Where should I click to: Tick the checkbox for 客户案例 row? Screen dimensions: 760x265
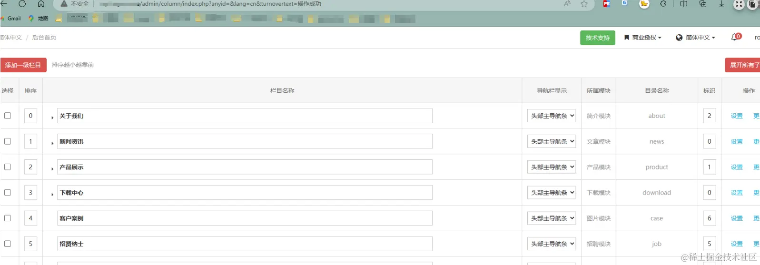coord(8,218)
